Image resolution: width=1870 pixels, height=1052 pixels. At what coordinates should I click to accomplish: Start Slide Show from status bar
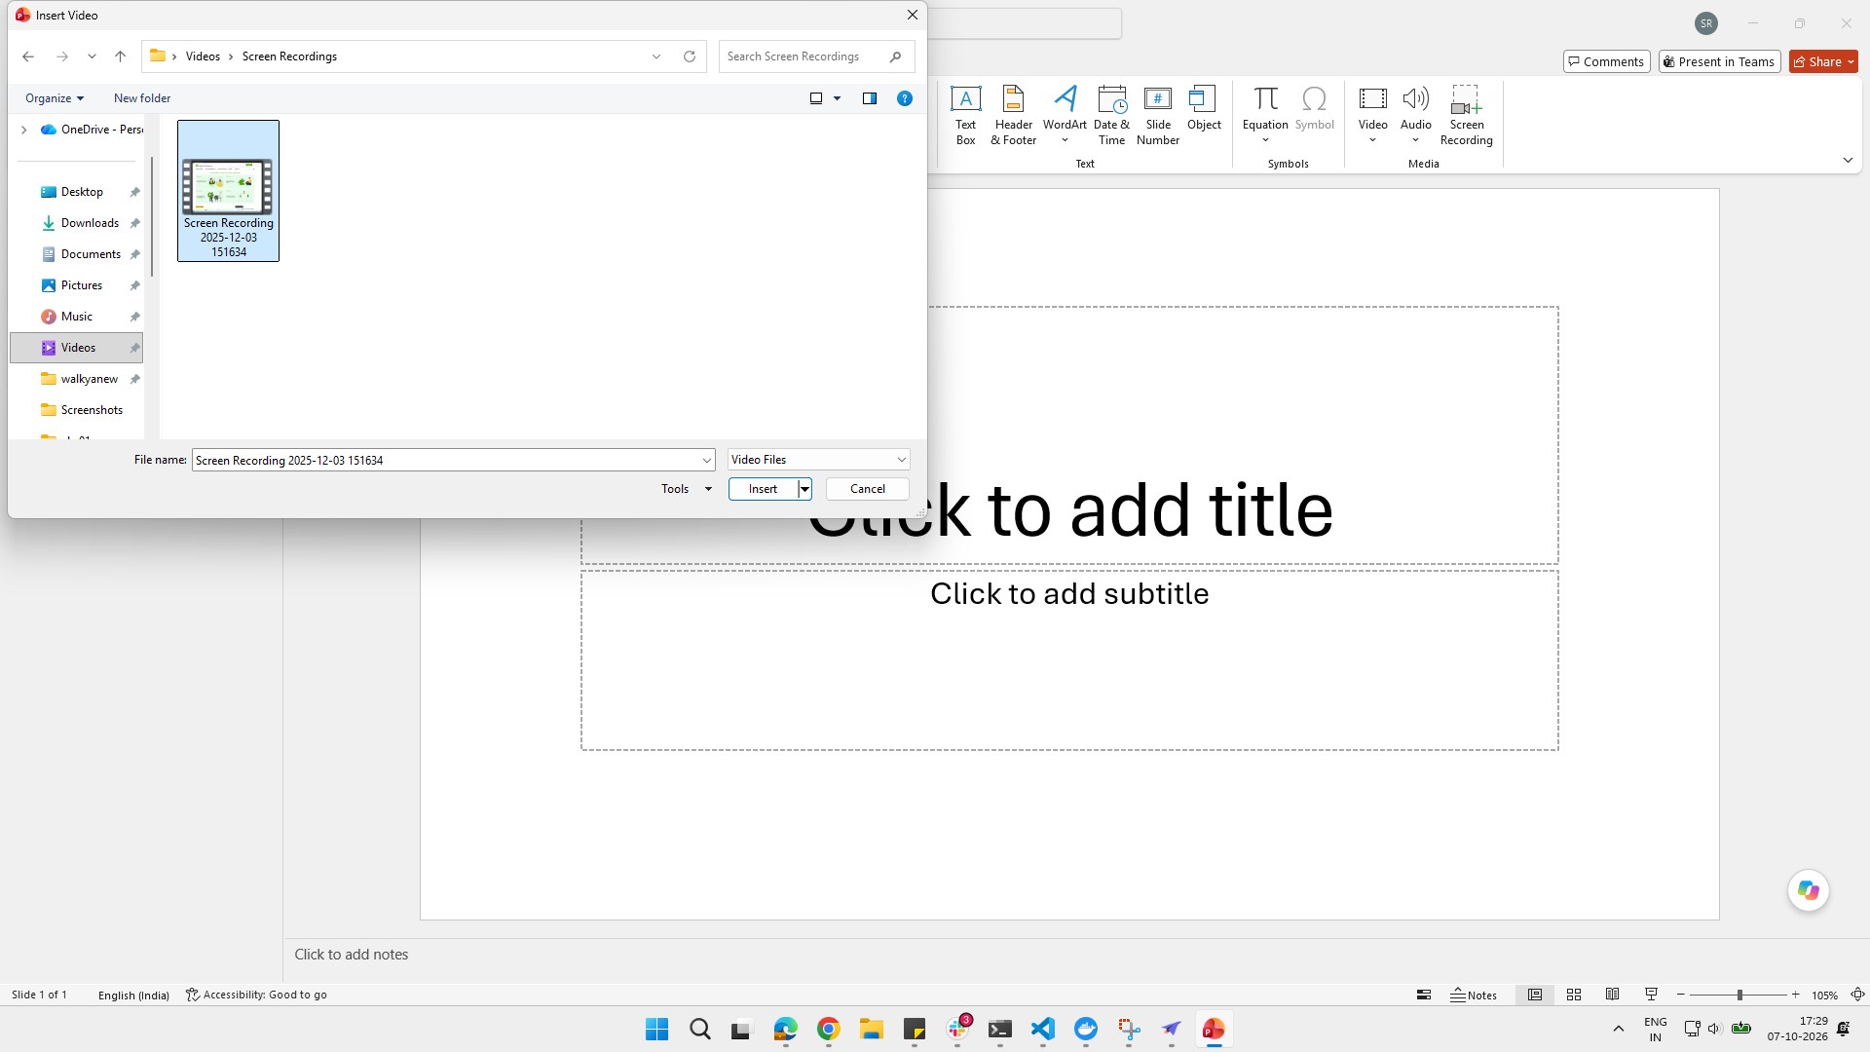(1651, 995)
